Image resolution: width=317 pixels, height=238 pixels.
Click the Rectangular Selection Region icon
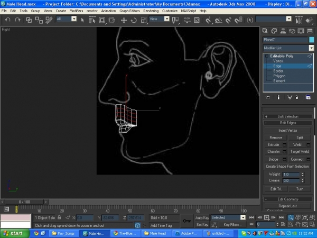pos(102,20)
